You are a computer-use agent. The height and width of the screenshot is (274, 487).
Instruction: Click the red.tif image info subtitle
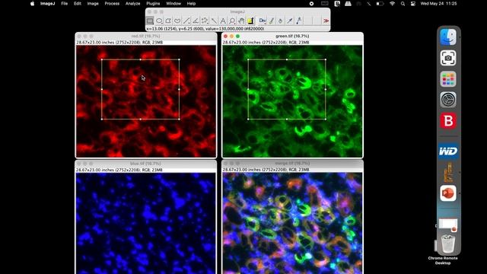click(x=119, y=43)
